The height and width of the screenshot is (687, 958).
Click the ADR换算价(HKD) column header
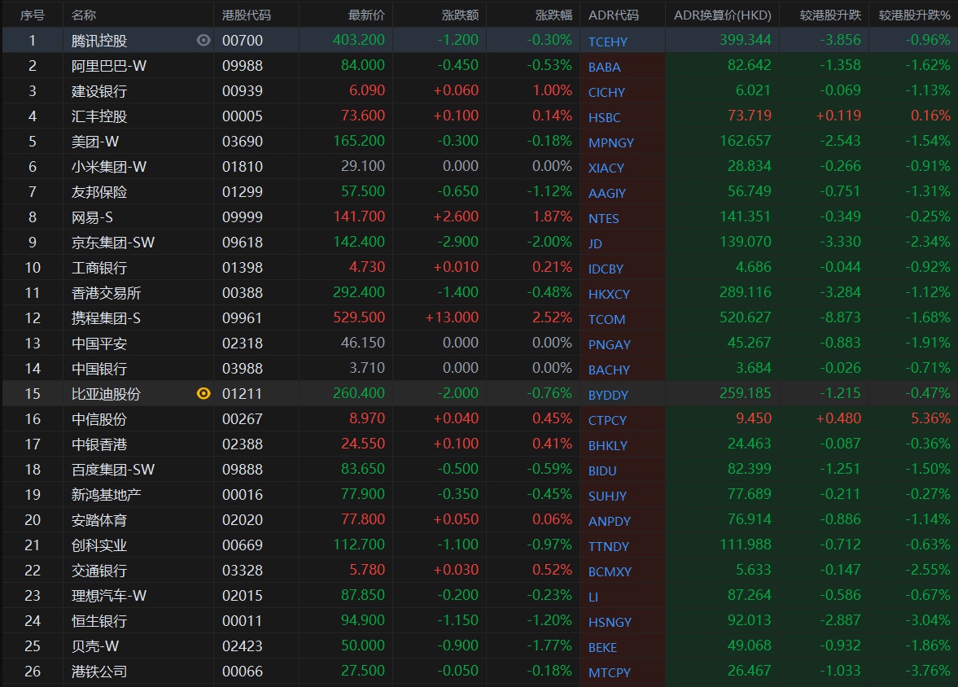click(x=722, y=15)
